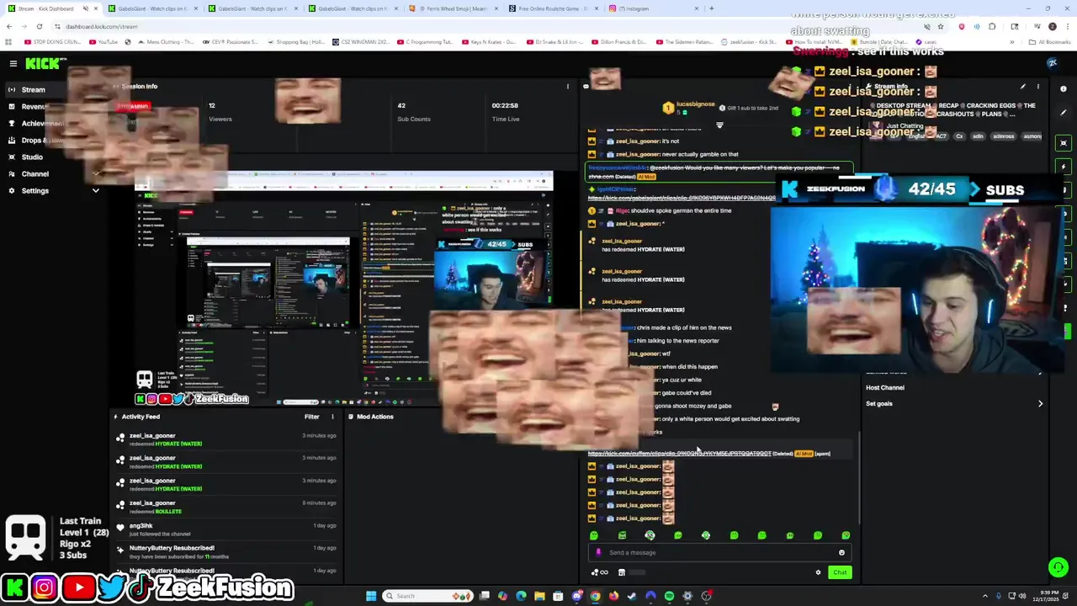Open volume control in system tray
This screenshot has width=1077, height=606.
(1024, 596)
